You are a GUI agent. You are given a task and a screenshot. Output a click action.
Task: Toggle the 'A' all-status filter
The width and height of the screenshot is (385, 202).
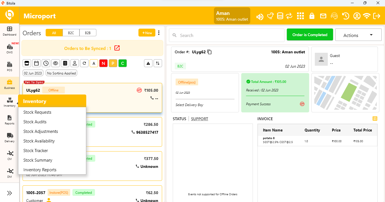(x=94, y=63)
